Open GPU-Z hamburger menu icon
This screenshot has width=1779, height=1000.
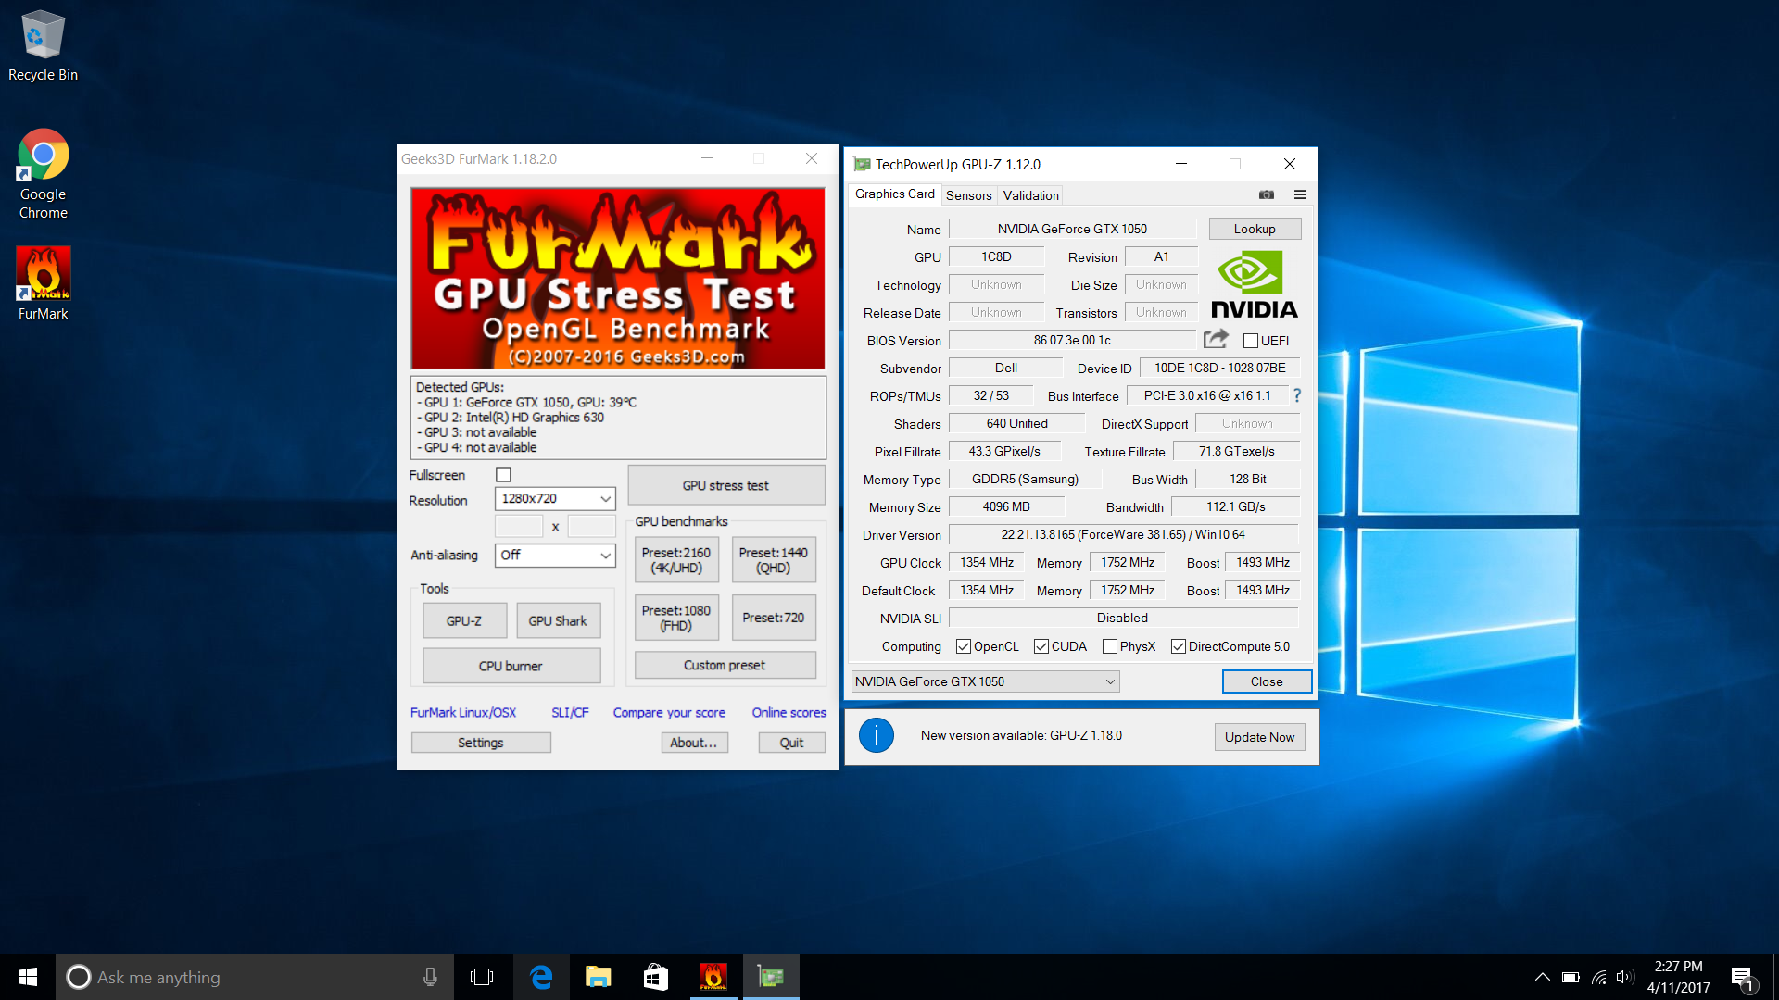[1300, 194]
